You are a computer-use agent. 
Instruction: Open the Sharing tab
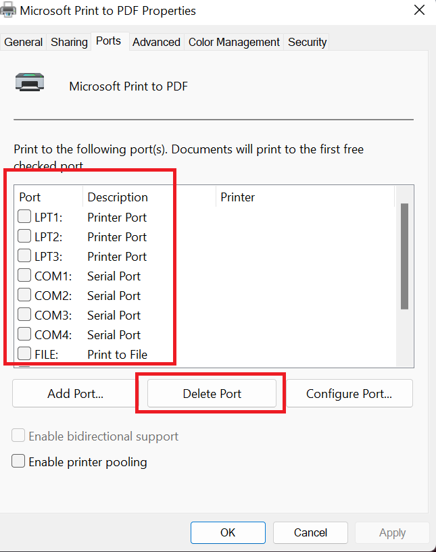(x=69, y=42)
